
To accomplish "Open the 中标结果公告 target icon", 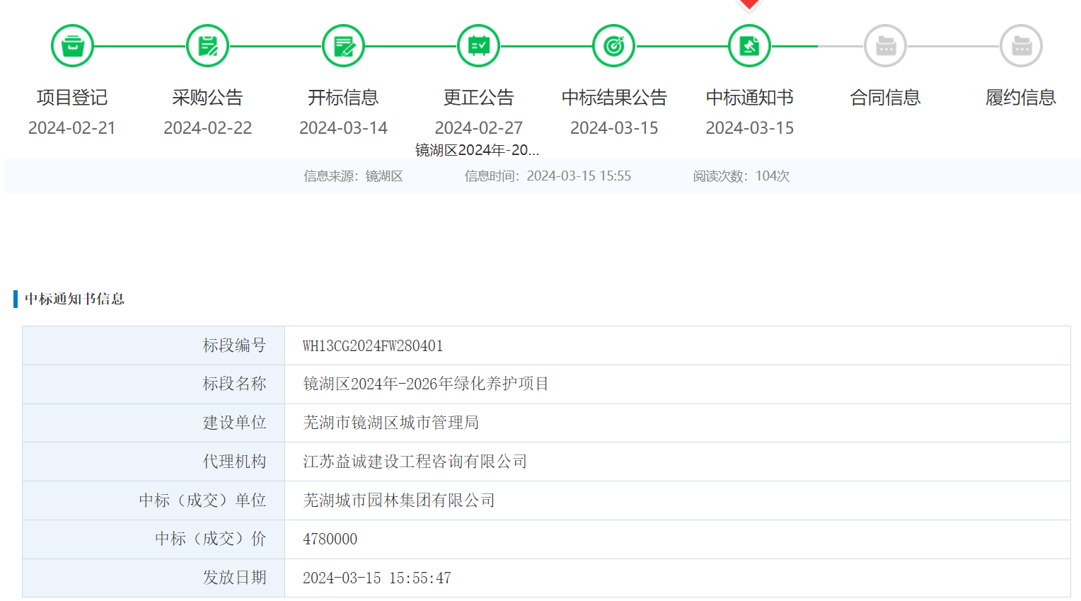I will click(614, 46).
